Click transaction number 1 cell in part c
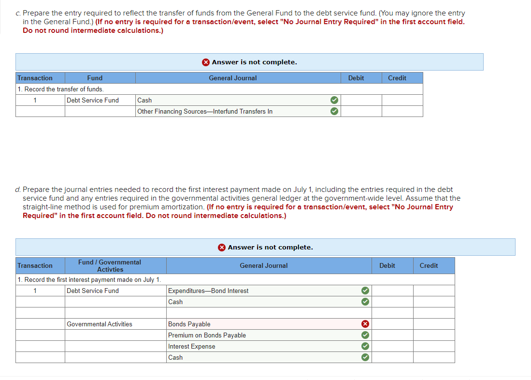 40,100
